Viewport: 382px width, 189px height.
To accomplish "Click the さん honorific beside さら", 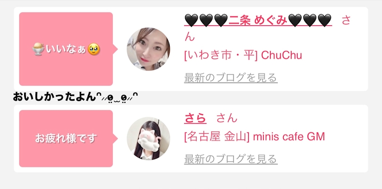I will tap(226, 118).
